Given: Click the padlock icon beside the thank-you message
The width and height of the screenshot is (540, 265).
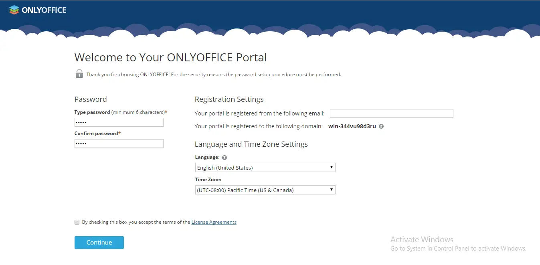Looking at the screenshot, I should tap(79, 74).
